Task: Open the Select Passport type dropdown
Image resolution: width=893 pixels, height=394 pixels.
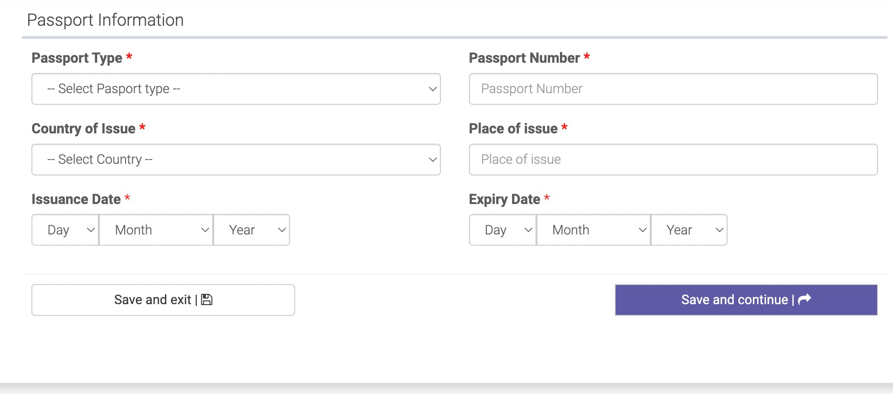Action: point(236,89)
